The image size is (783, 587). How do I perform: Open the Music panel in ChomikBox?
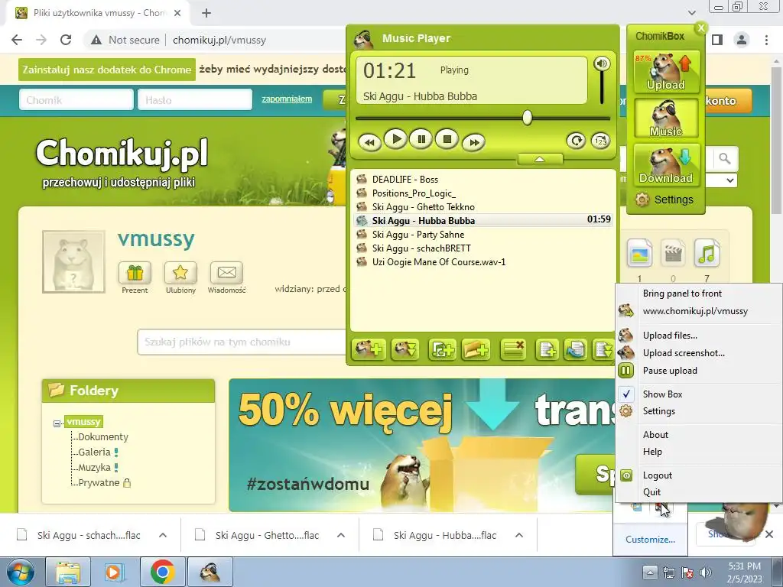pos(666,118)
